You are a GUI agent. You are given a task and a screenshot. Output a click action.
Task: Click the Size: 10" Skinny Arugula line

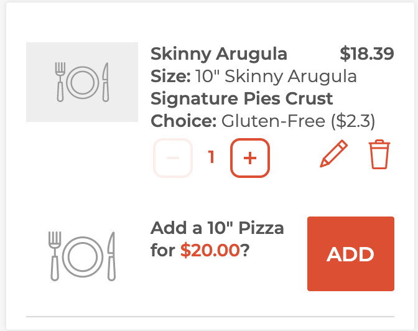coord(254,77)
